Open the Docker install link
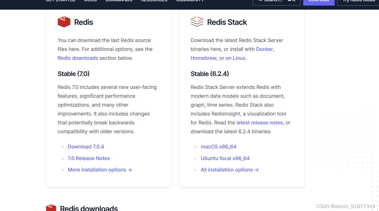The height and width of the screenshot is (211, 379). click(x=264, y=49)
